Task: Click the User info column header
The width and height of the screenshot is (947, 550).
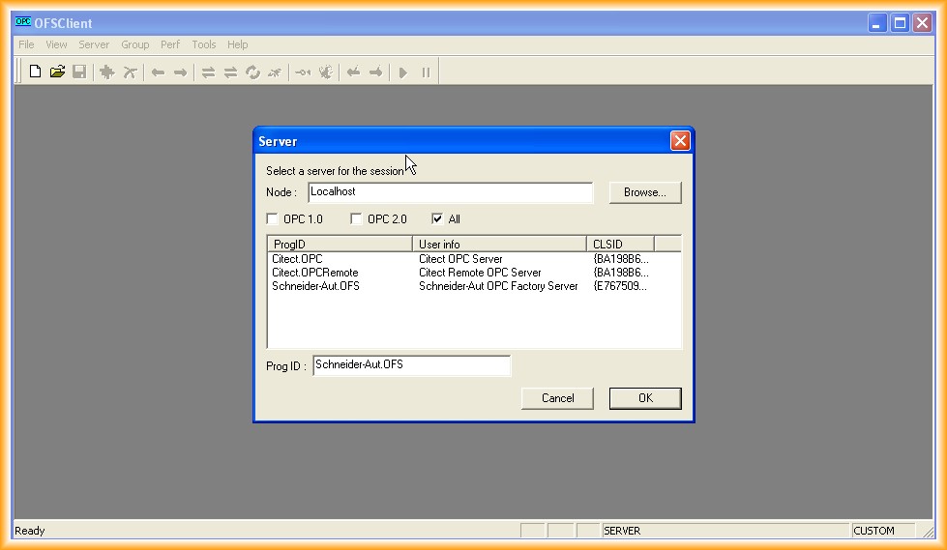Action: point(499,245)
